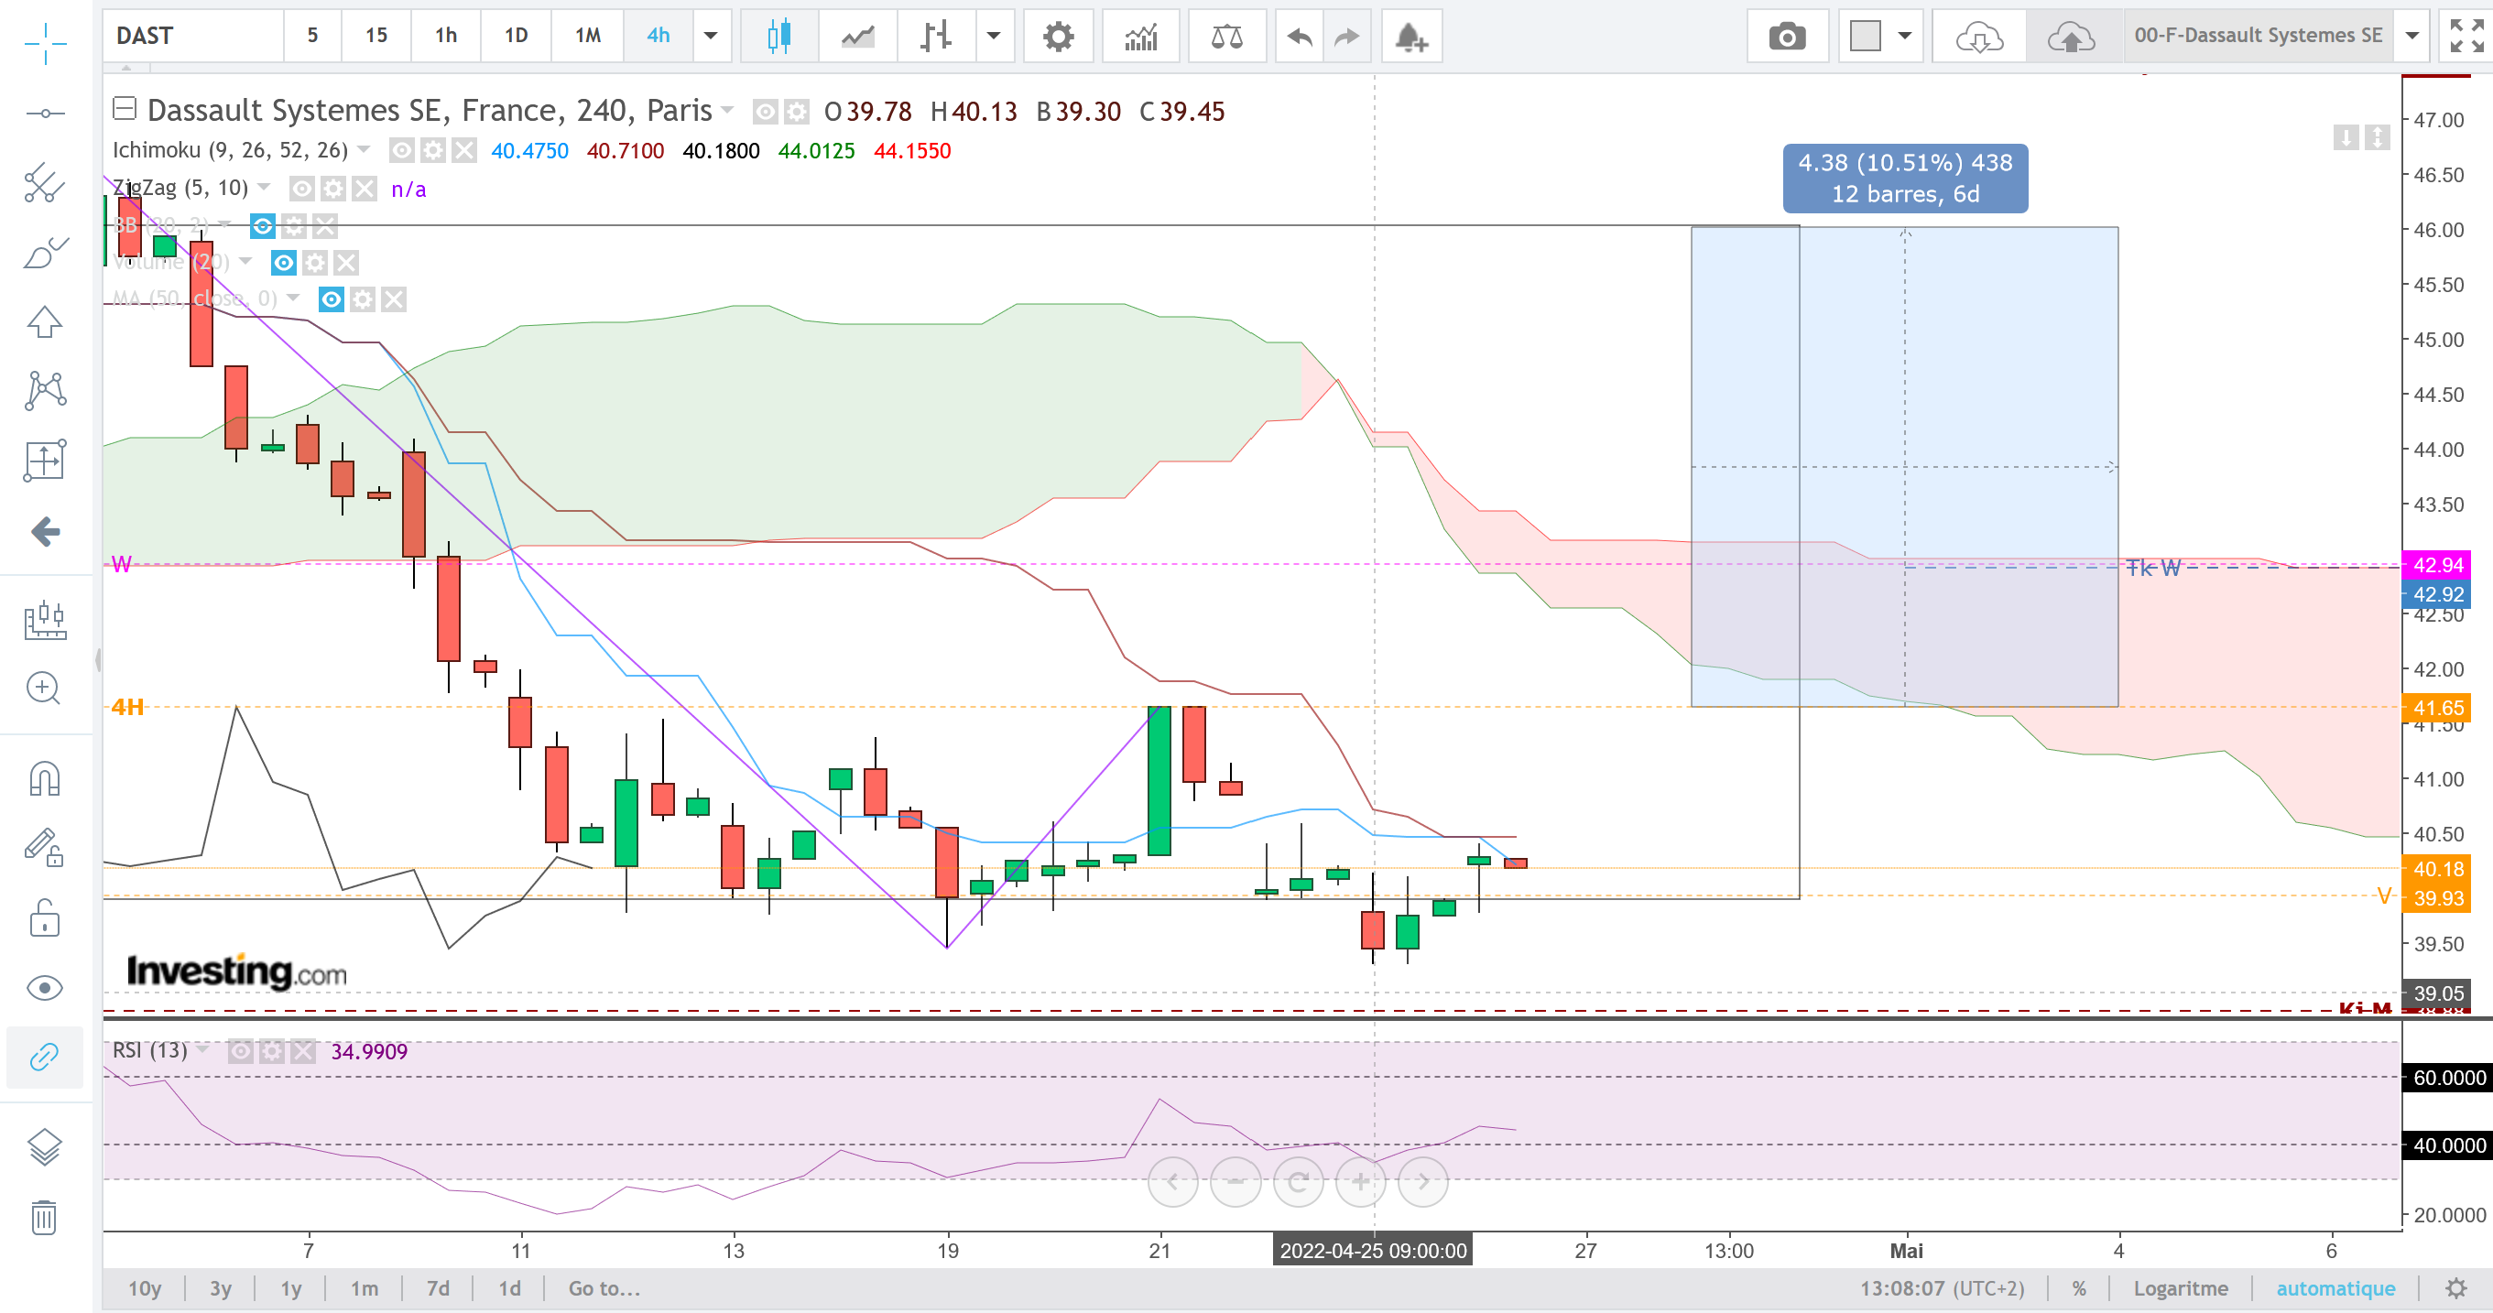The image size is (2493, 1313).
Task: Switch to the 1D timeframe
Action: (x=516, y=36)
